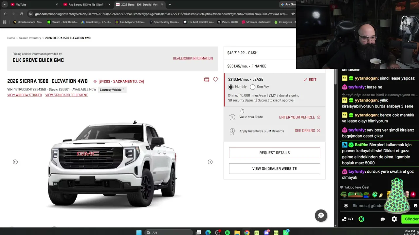This screenshot has width=419, height=235.
Task: Show the next vehicle photo
Action: pos(210,162)
